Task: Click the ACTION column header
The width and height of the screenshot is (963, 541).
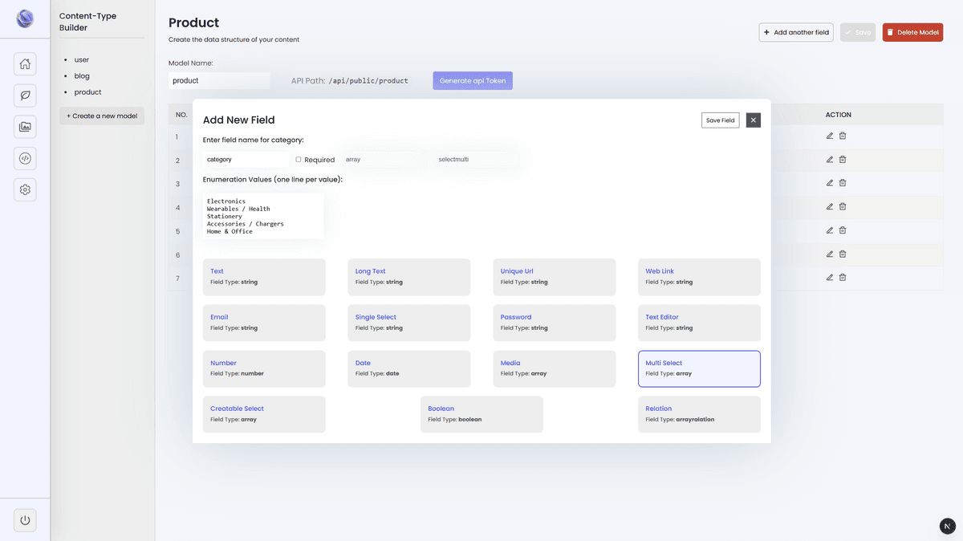Action: coord(839,115)
